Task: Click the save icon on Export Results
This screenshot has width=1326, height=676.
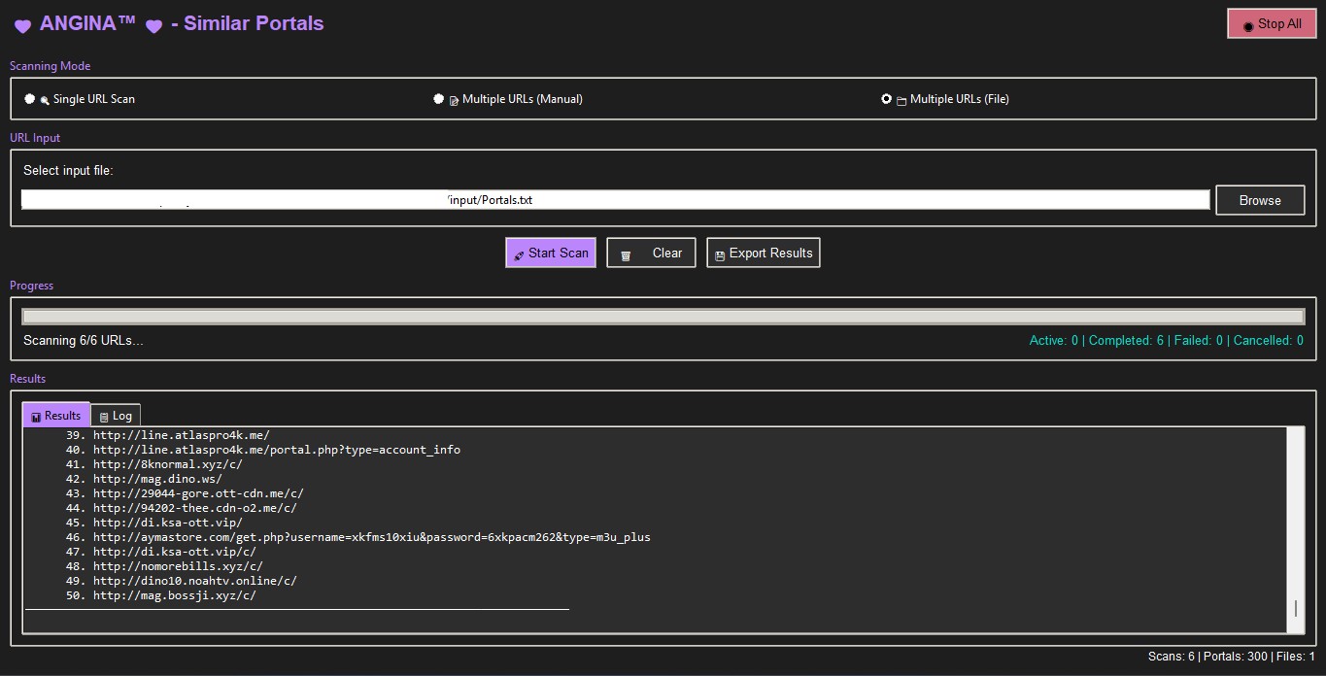Action: coord(720,255)
